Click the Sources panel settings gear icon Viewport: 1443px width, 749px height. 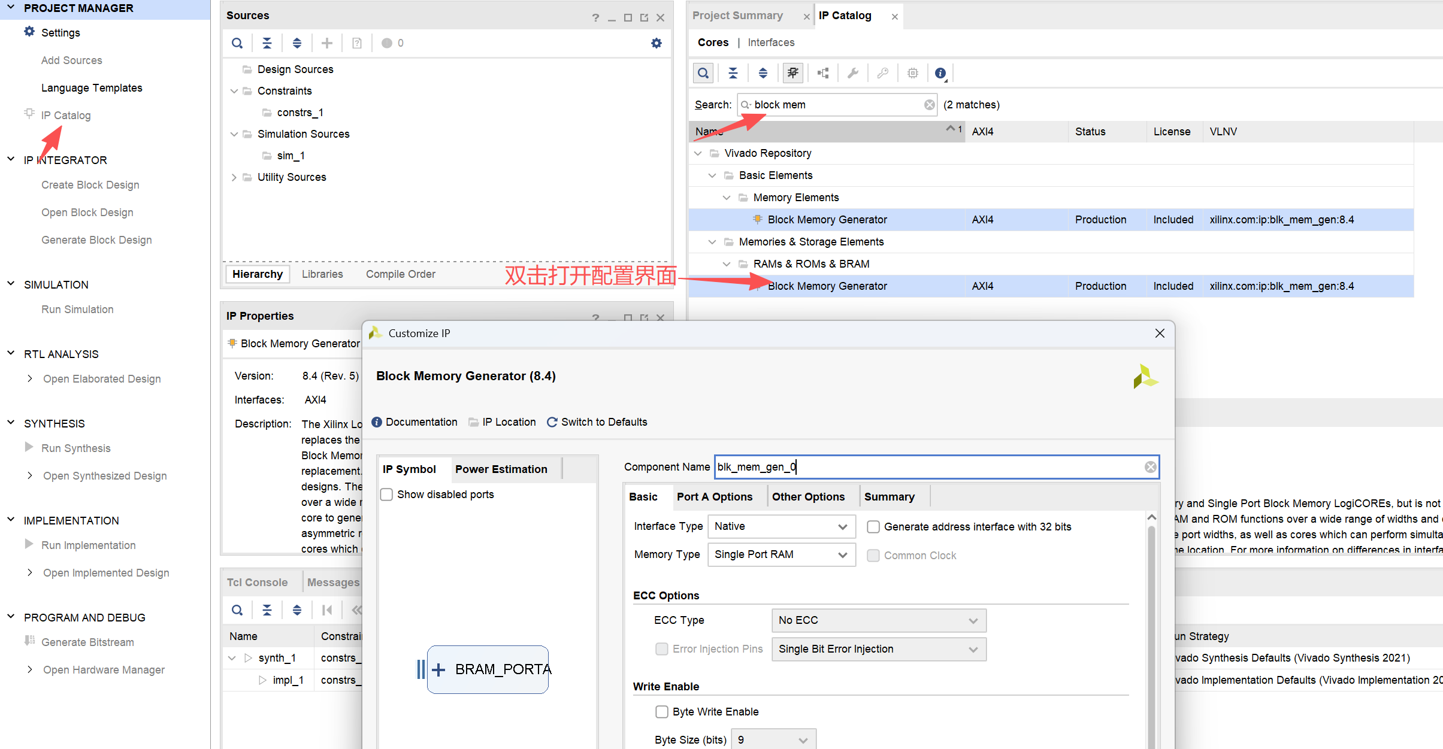click(x=657, y=43)
